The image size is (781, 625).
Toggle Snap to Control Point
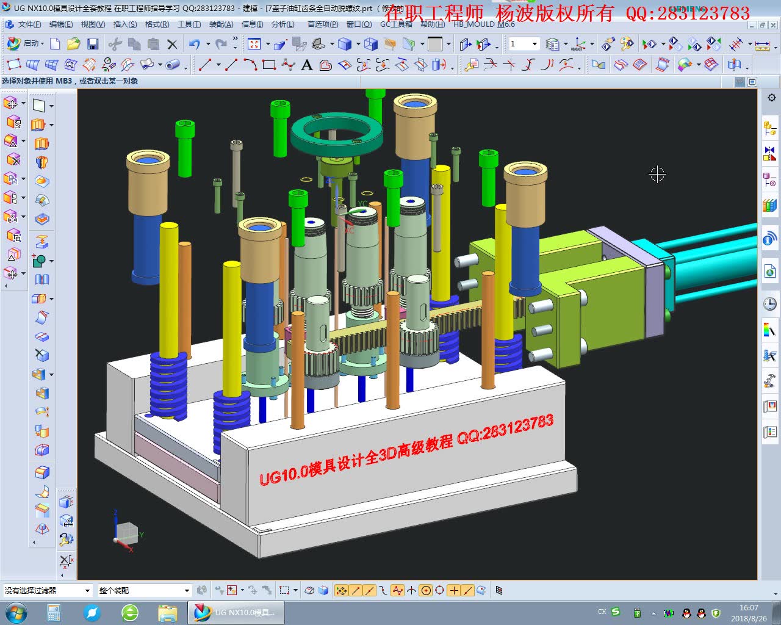382,590
